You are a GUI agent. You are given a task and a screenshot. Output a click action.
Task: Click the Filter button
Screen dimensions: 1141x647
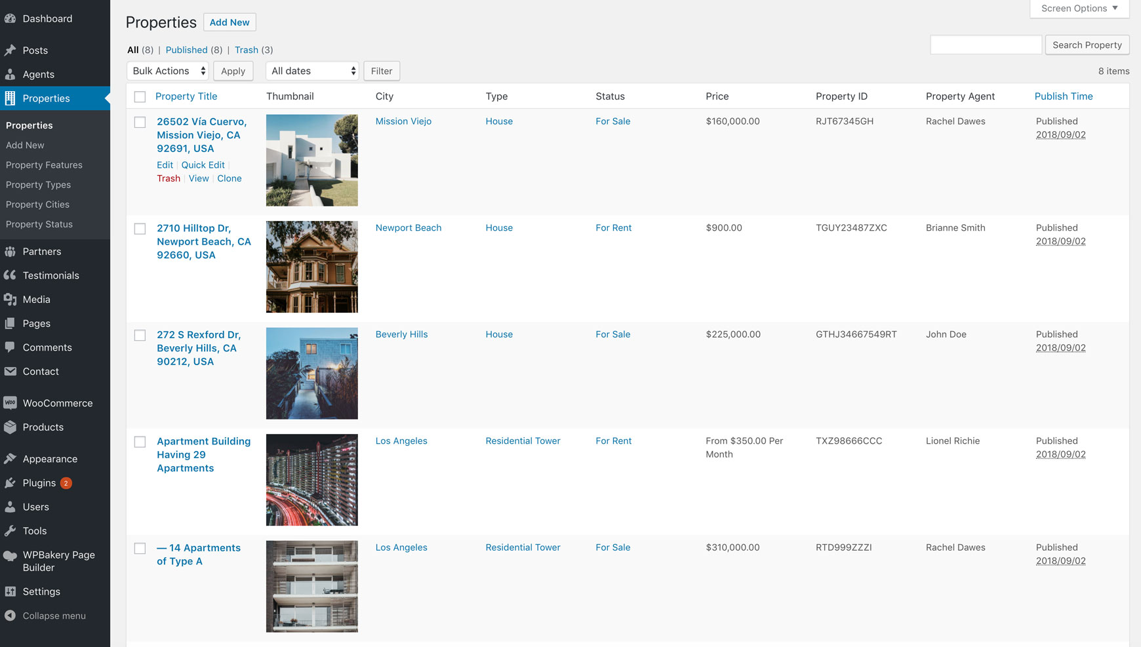pyautogui.click(x=382, y=71)
